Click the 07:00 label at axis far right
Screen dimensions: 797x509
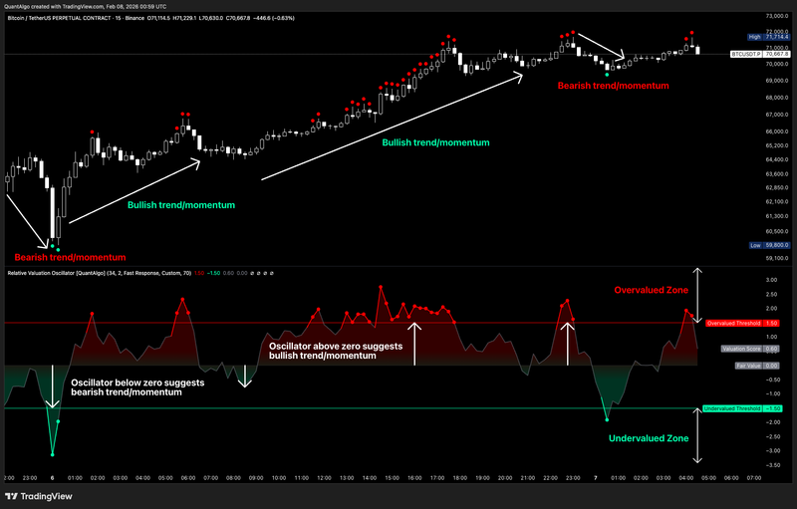click(754, 478)
